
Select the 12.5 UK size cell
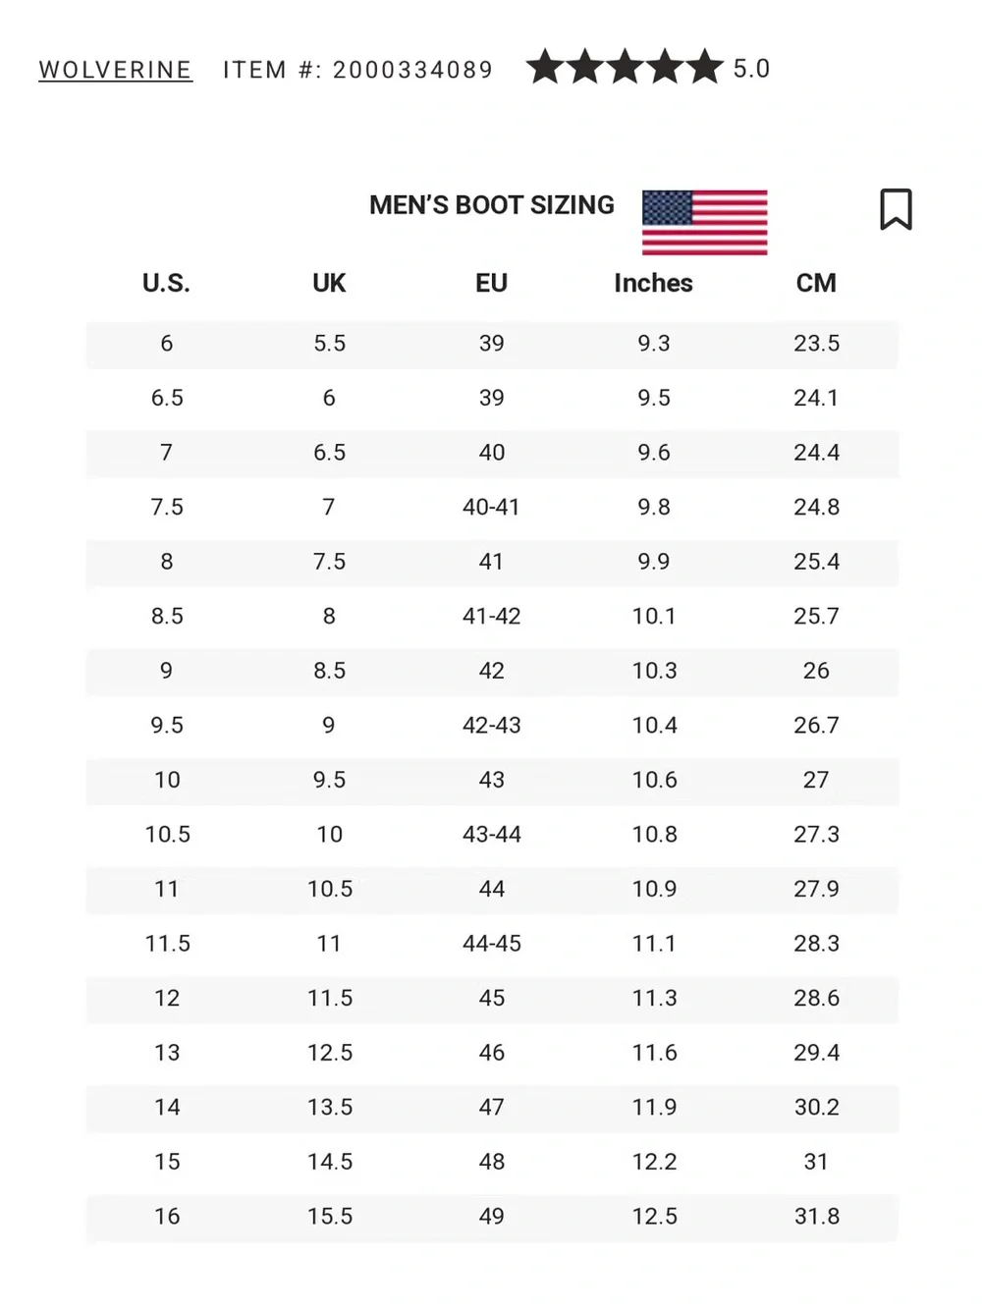pyautogui.click(x=330, y=1053)
